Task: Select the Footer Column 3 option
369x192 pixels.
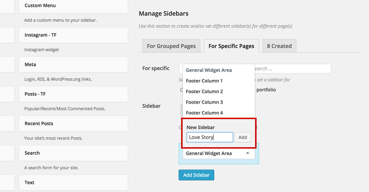Action: 204,102
